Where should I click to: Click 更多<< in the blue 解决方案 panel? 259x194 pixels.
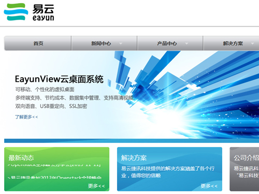click(209, 186)
